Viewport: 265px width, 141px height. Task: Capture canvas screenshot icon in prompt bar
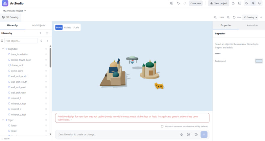(189, 134)
